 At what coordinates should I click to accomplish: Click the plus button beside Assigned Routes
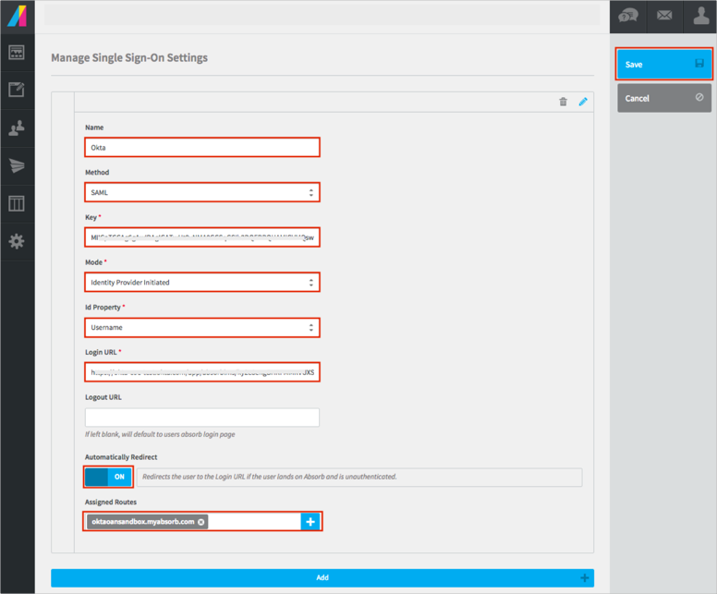(x=310, y=522)
